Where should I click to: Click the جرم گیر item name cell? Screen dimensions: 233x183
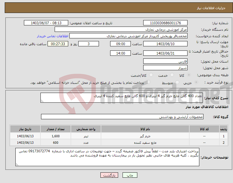145,136
